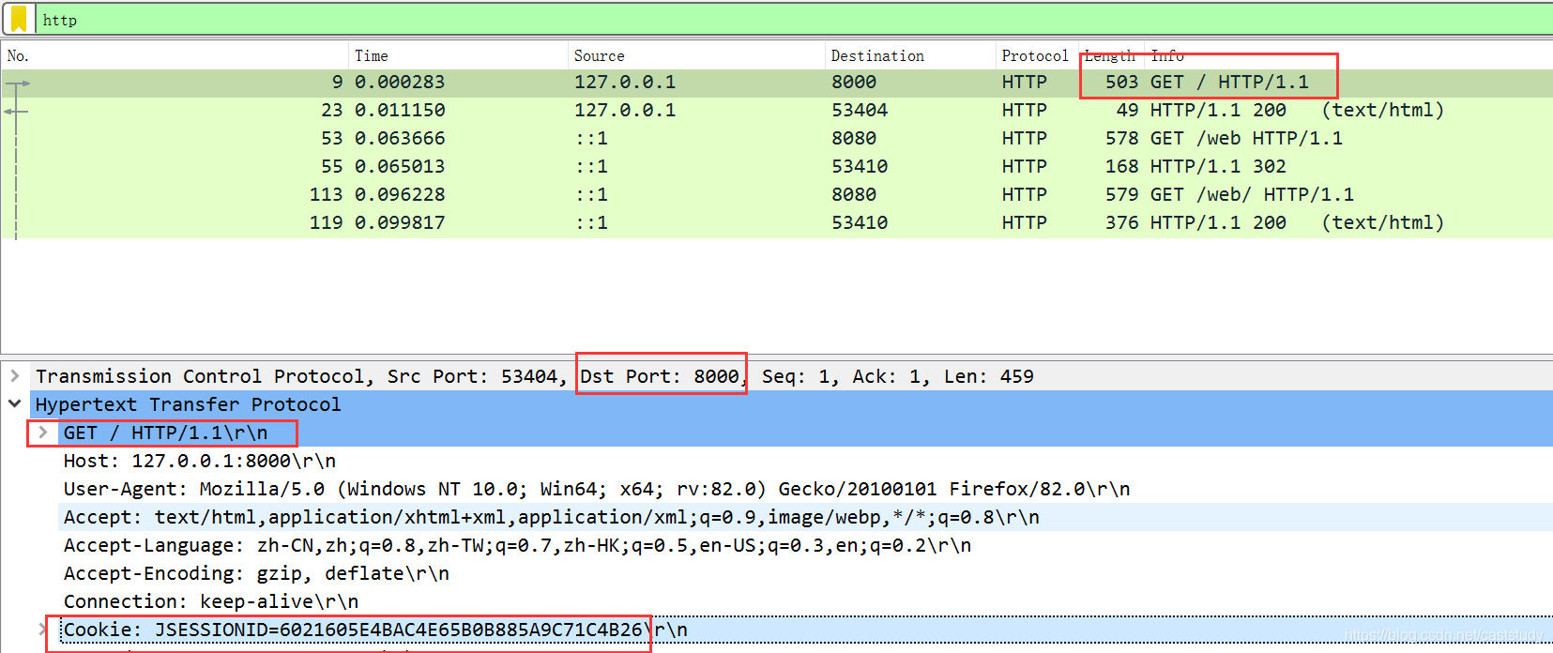Select packet number 119 row
The height and width of the screenshot is (653, 1553).
[x=776, y=223]
